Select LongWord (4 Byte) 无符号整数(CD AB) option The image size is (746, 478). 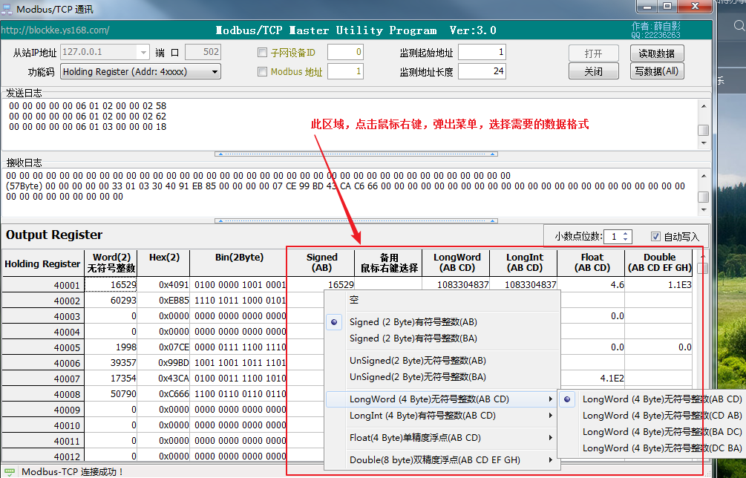(661, 416)
